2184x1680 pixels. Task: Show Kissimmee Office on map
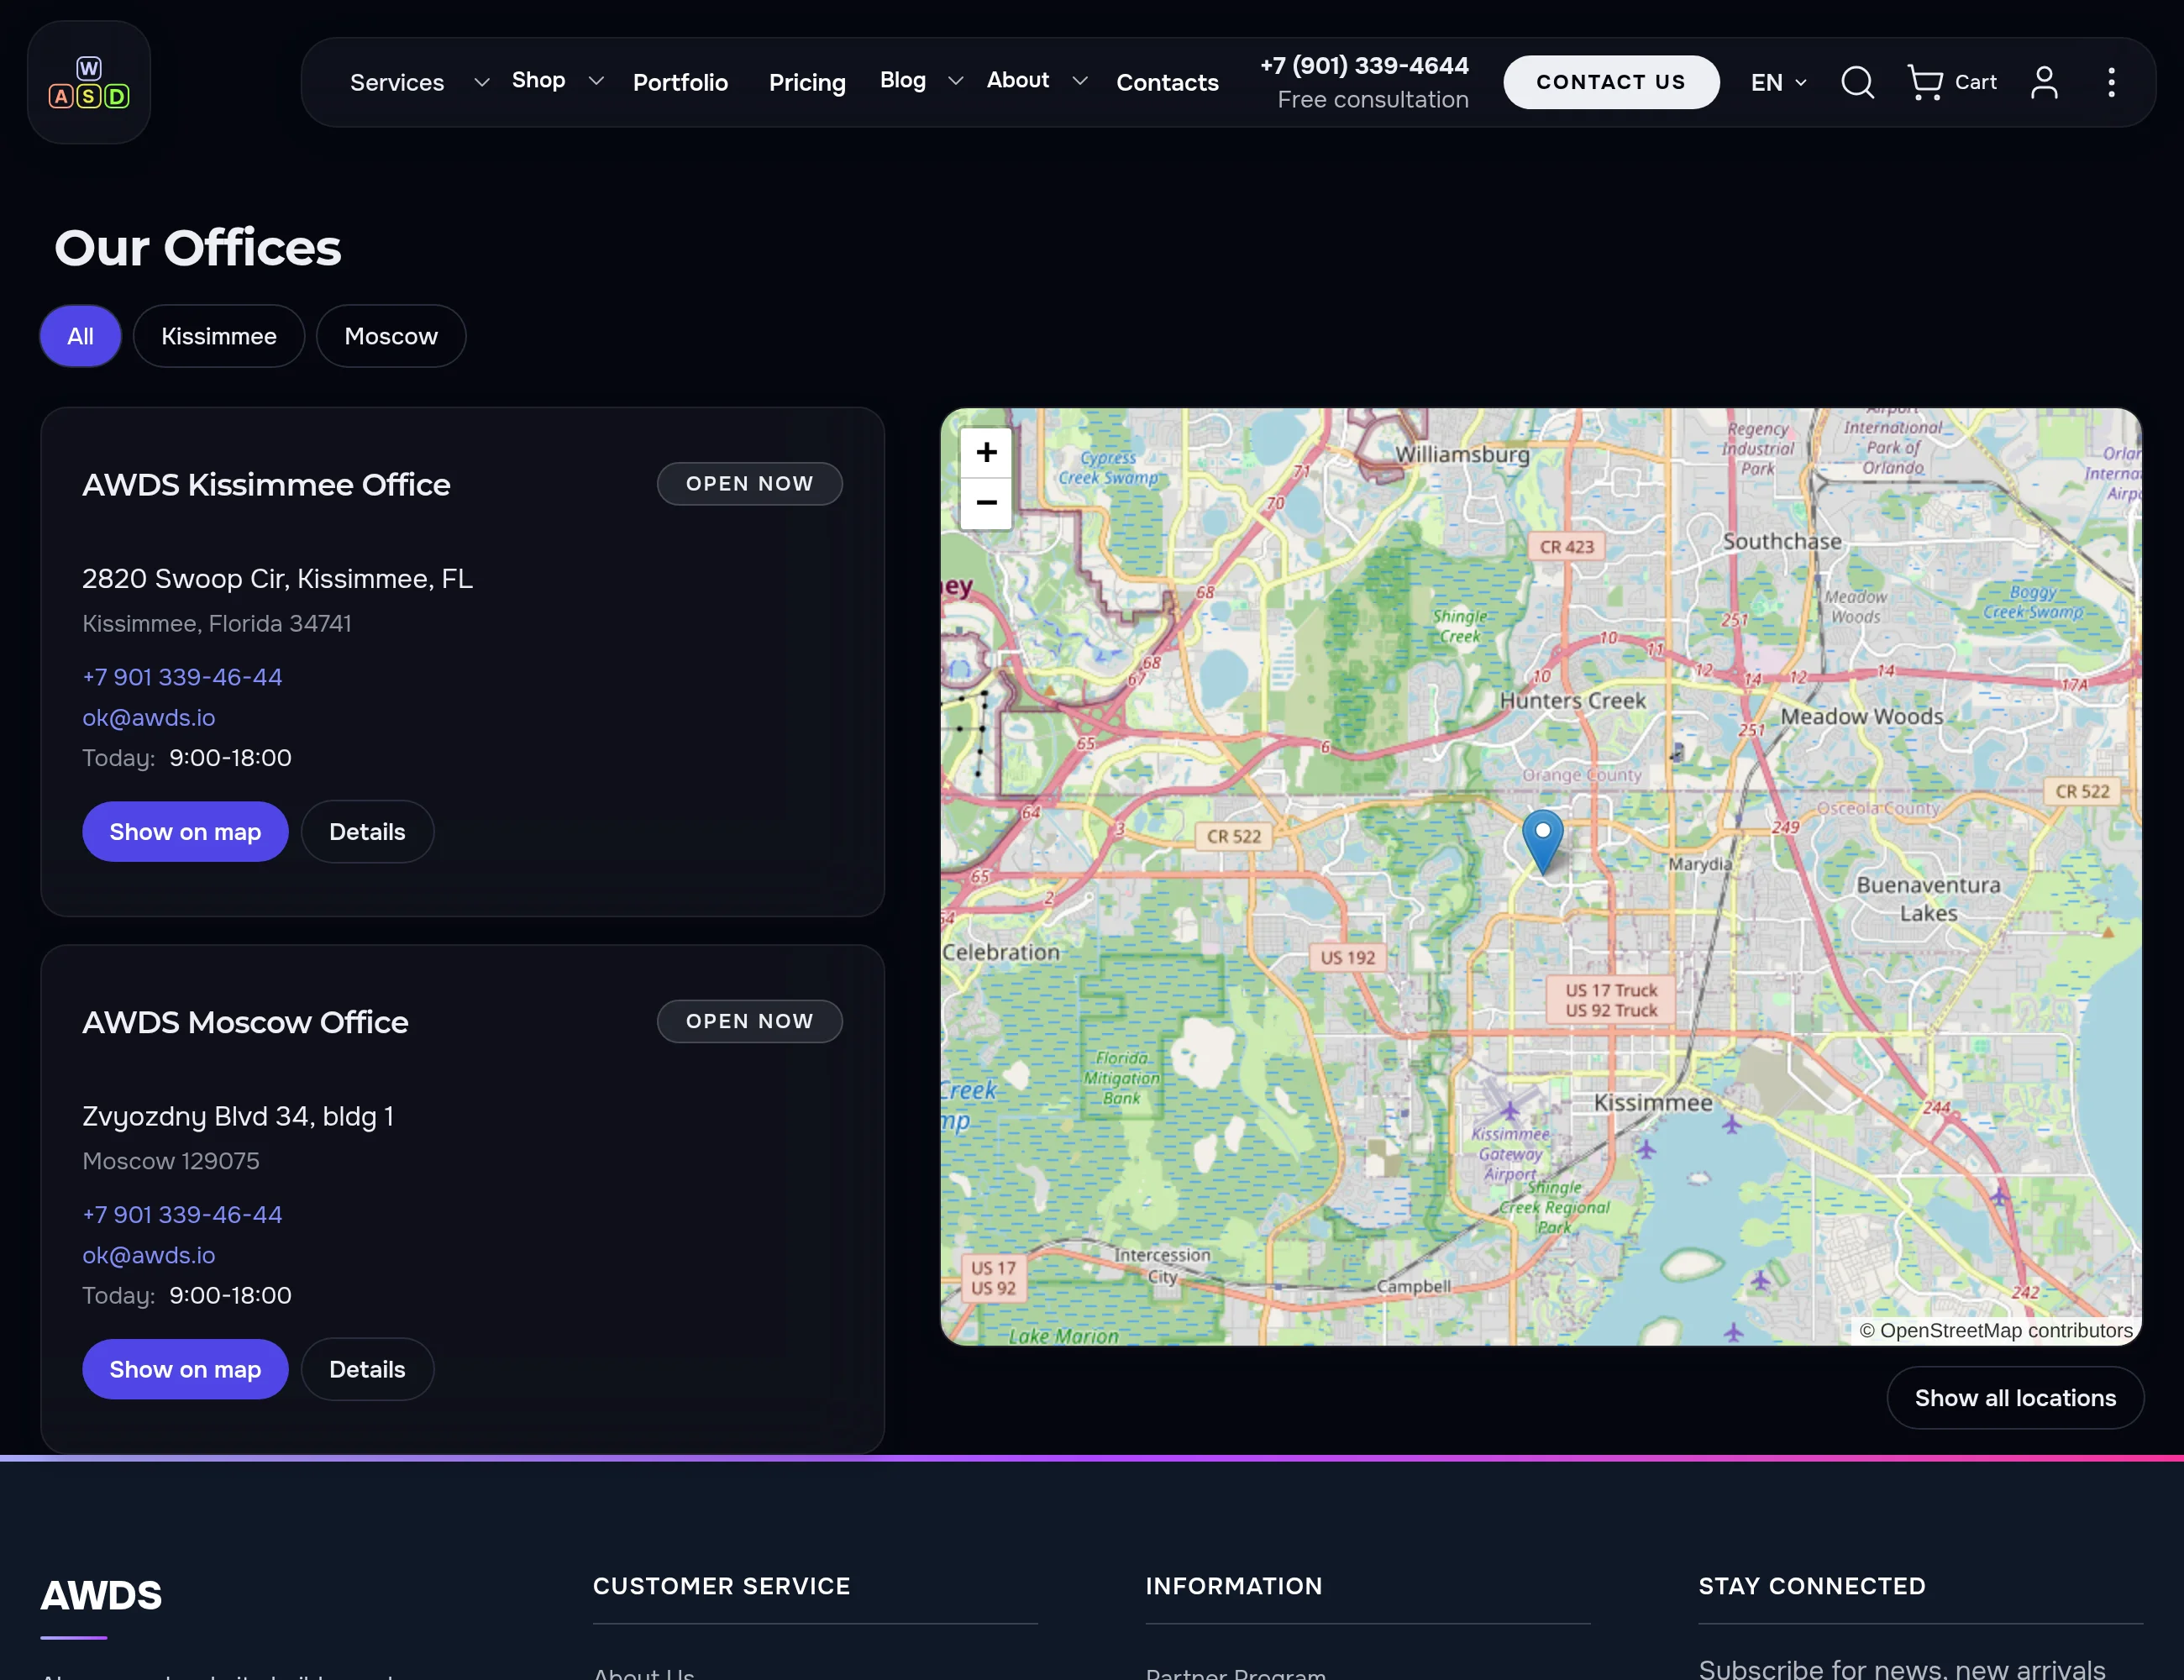coord(185,832)
